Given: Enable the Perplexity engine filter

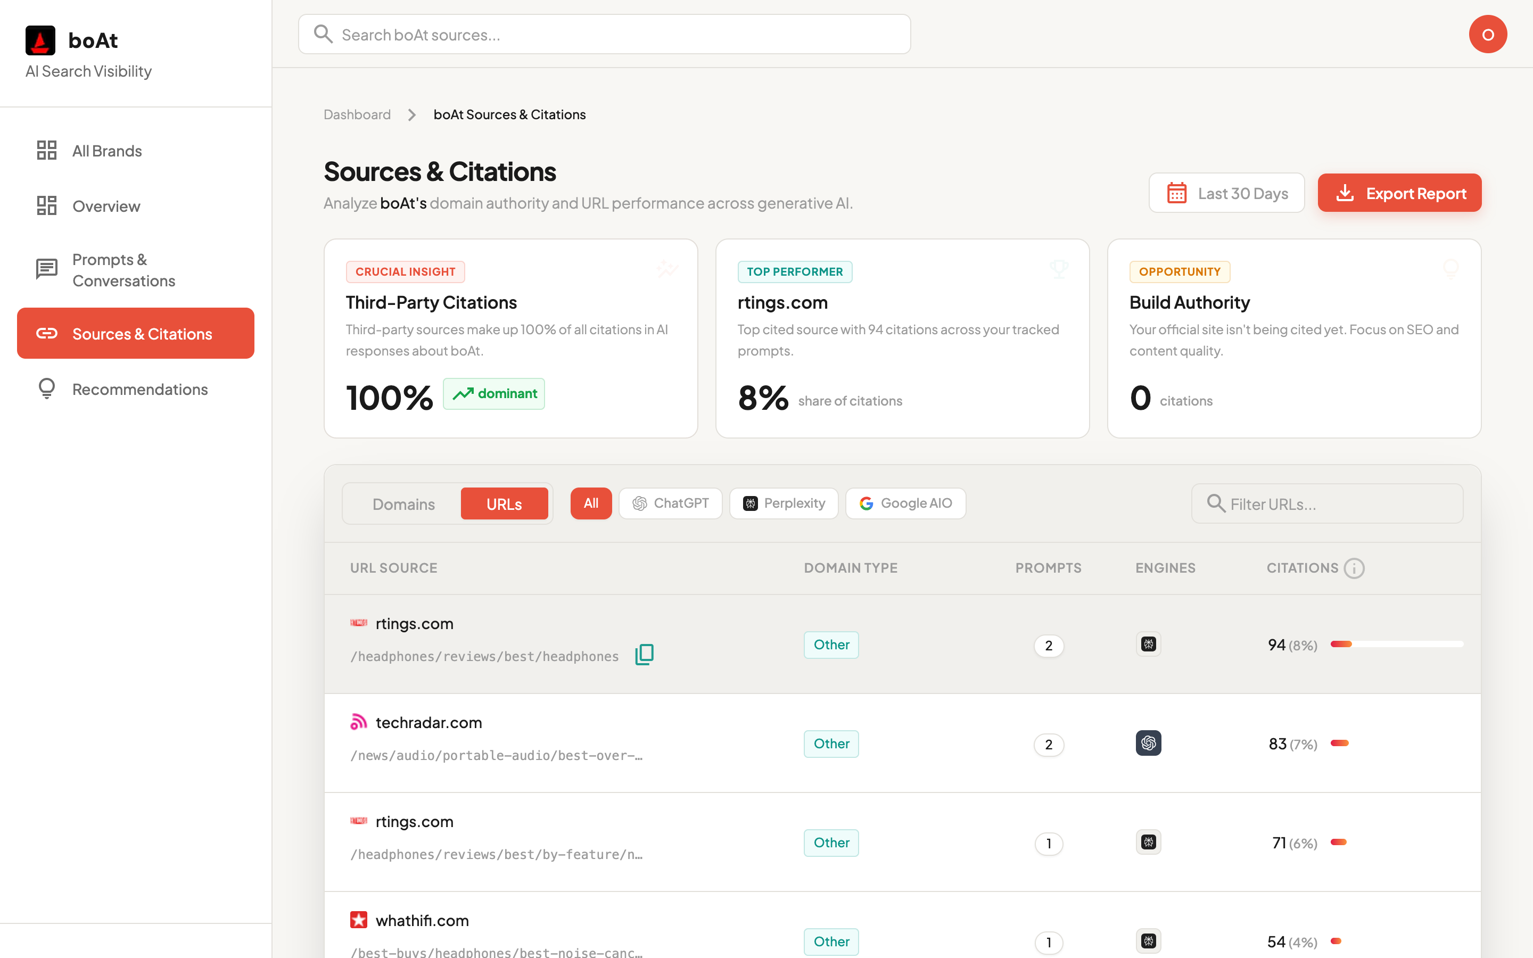Looking at the screenshot, I should coord(784,503).
